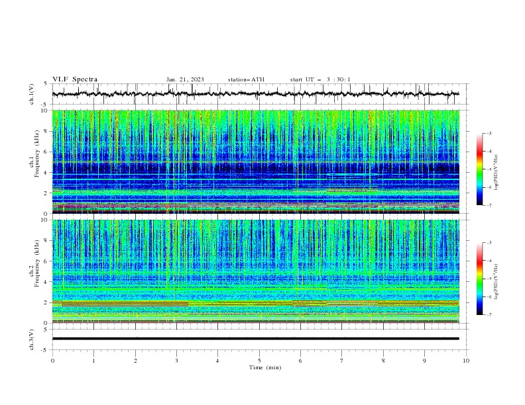This screenshot has height=405, width=525.
Task: Click the "-7" tick on ch.1 color bar
Action: (x=489, y=205)
